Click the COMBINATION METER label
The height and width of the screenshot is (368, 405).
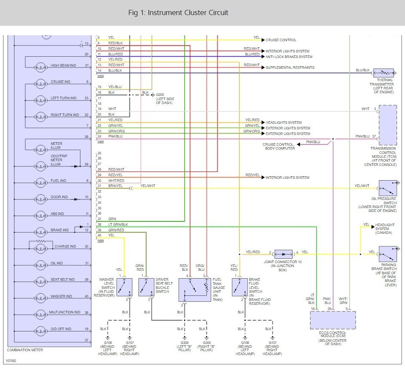tap(25, 350)
